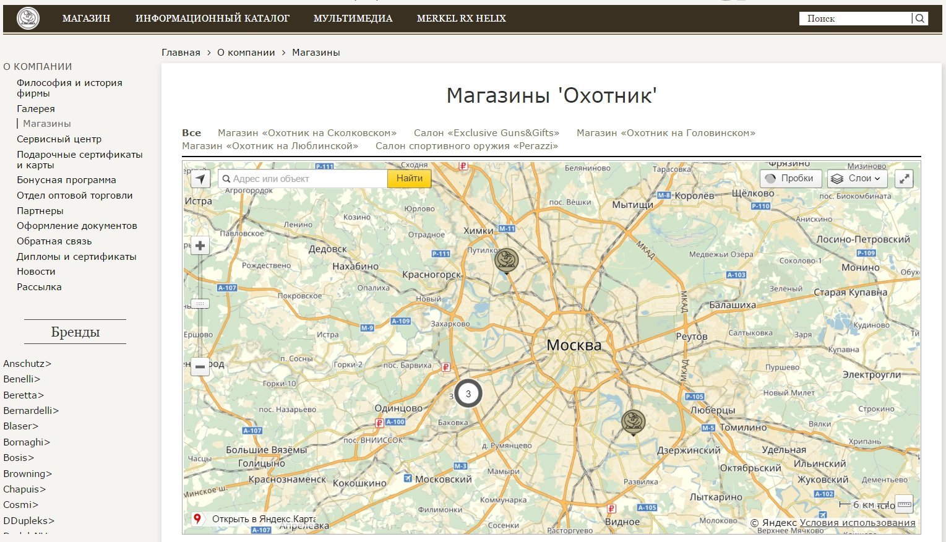
Task: Open Галерея in sidebar
Action: pyautogui.click(x=36, y=108)
